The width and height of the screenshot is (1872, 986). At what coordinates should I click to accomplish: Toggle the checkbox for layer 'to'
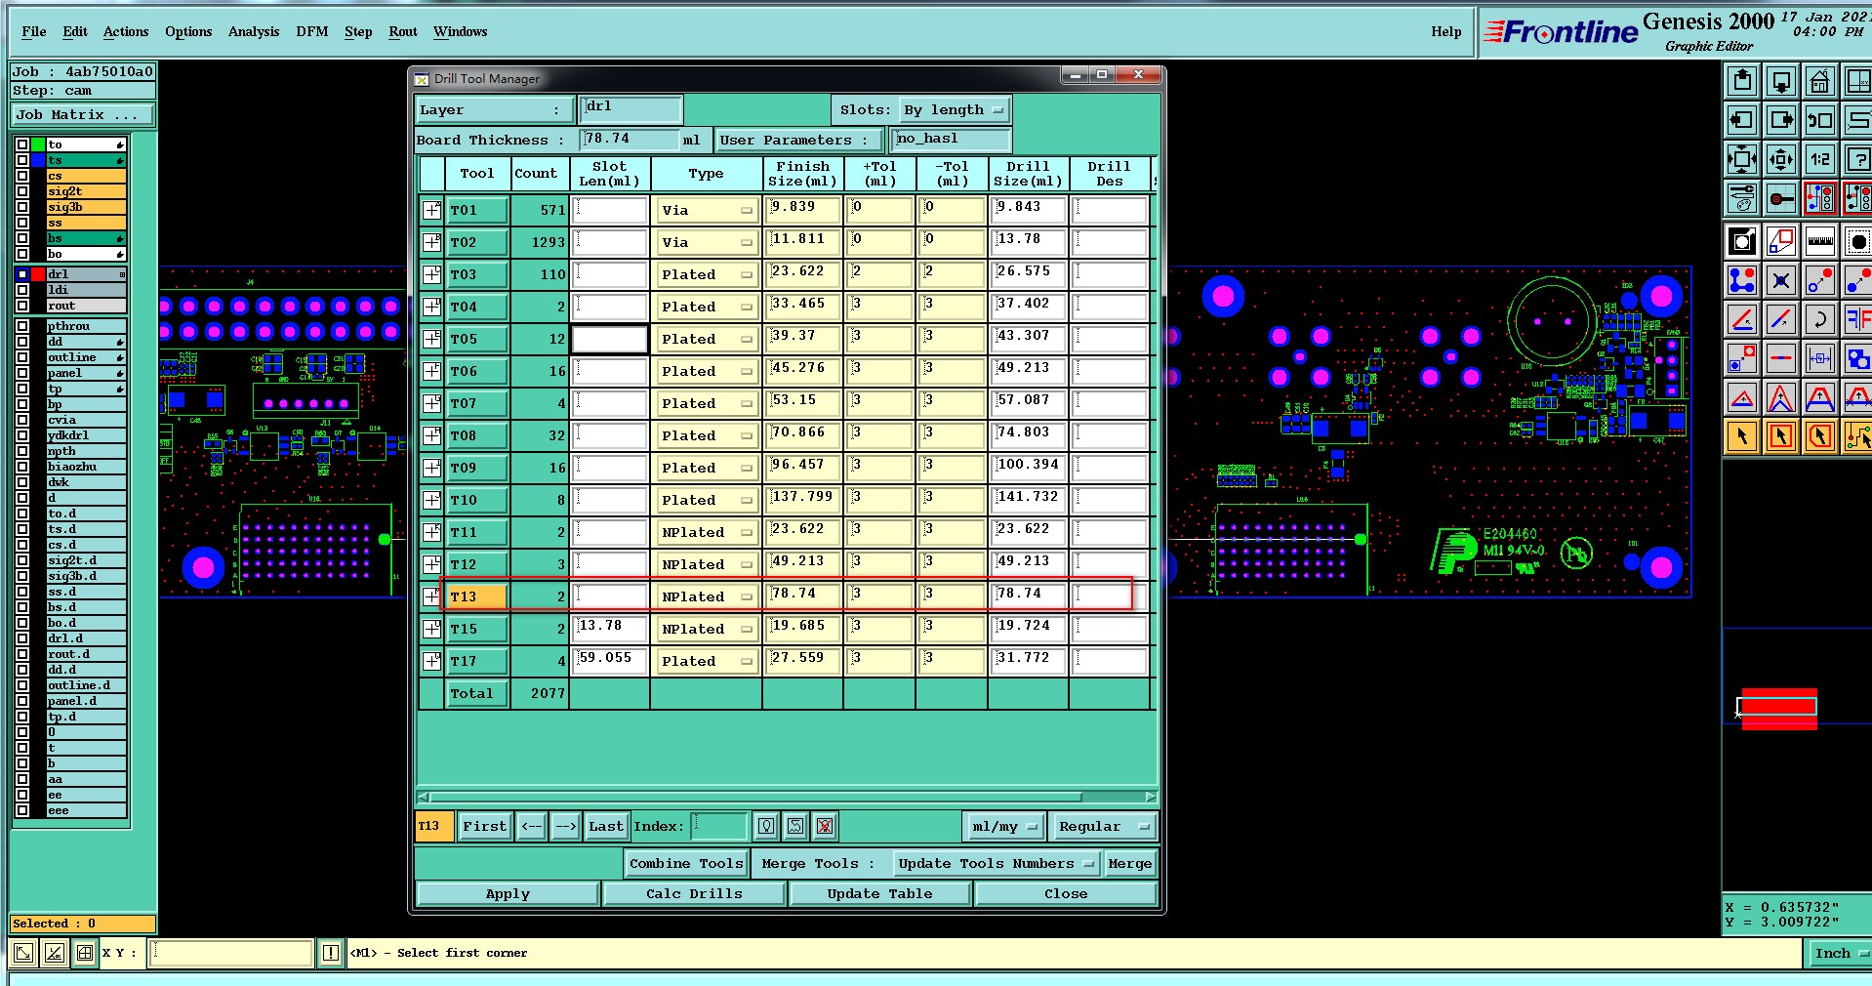[21, 144]
